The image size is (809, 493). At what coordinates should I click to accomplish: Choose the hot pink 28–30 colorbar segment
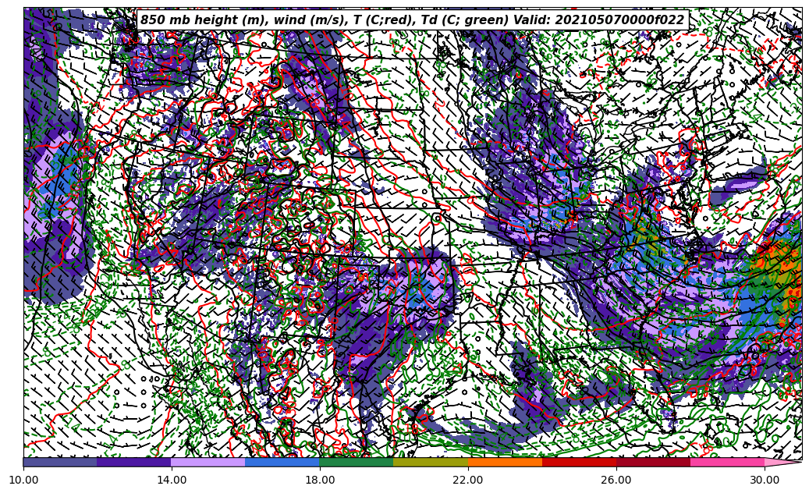click(x=727, y=462)
